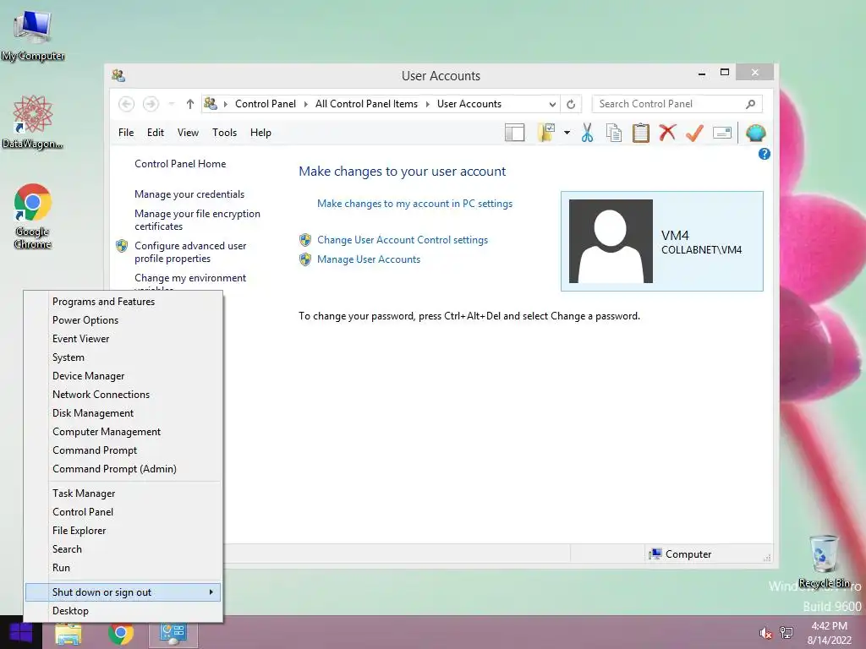Open the View menu

point(188,133)
